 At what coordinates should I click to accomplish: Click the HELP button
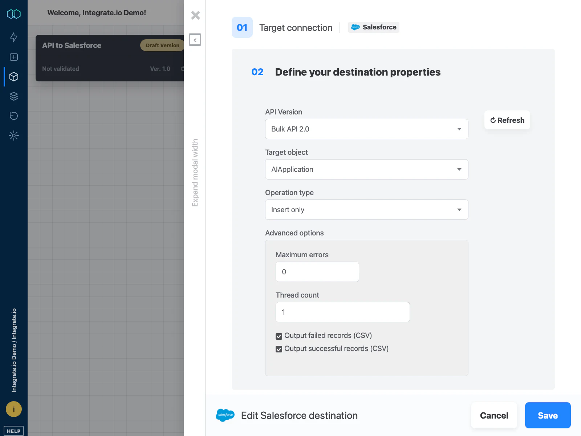(x=14, y=431)
